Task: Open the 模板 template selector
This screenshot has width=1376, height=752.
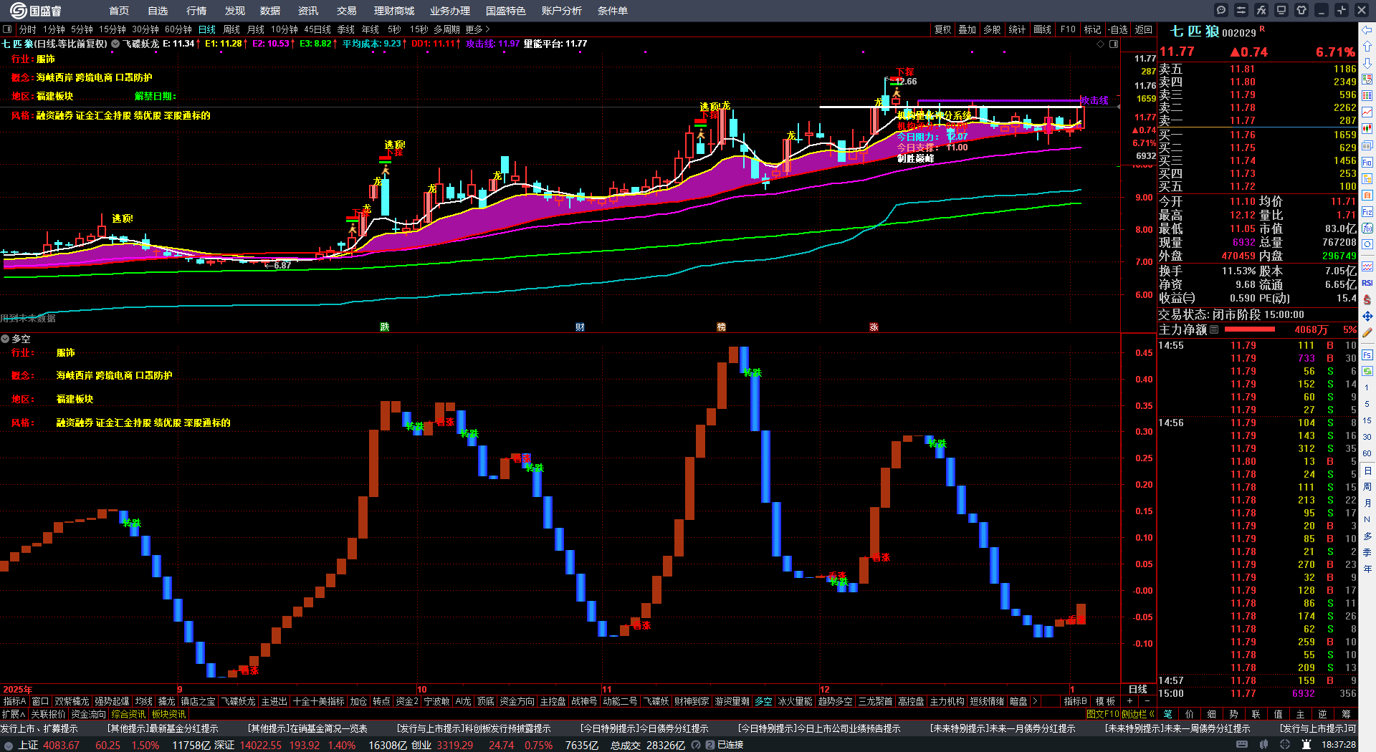Action: [1105, 701]
